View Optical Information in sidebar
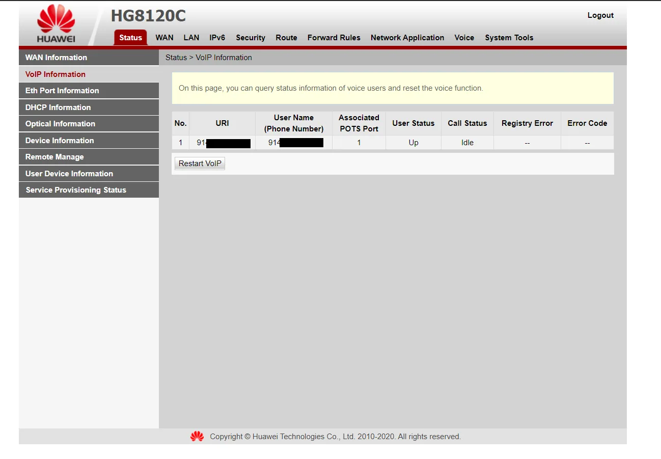661x459 pixels. pyautogui.click(x=60, y=124)
